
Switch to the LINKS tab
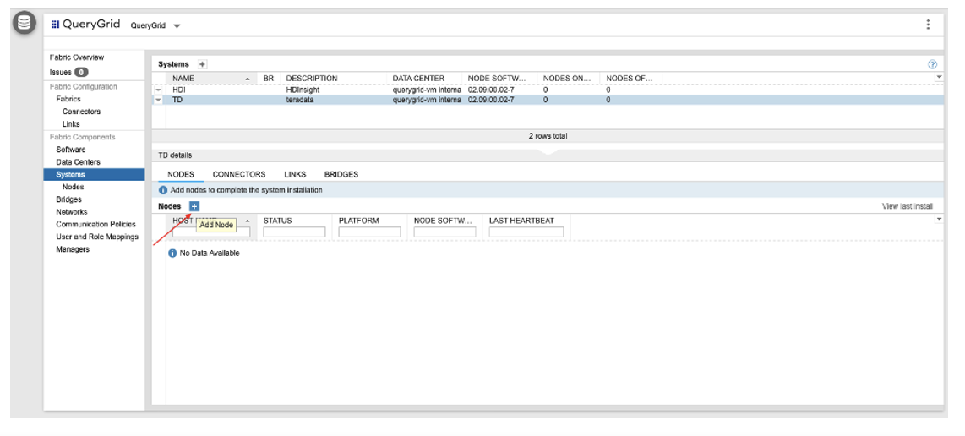(295, 174)
